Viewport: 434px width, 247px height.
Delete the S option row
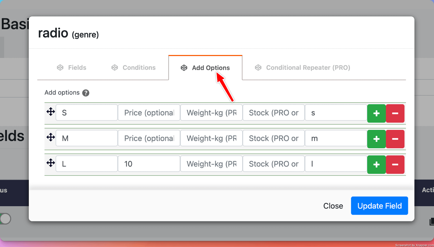pos(395,113)
